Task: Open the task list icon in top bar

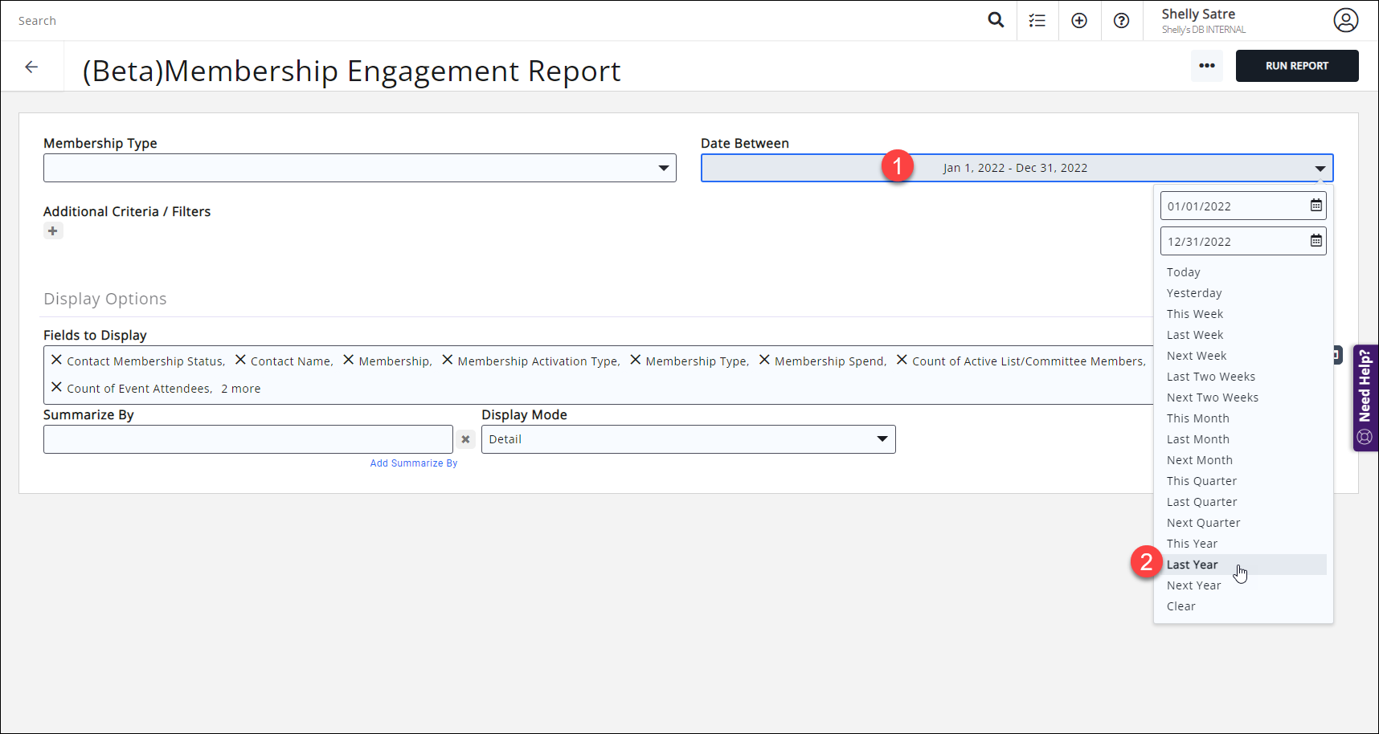Action: [1037, 19]
